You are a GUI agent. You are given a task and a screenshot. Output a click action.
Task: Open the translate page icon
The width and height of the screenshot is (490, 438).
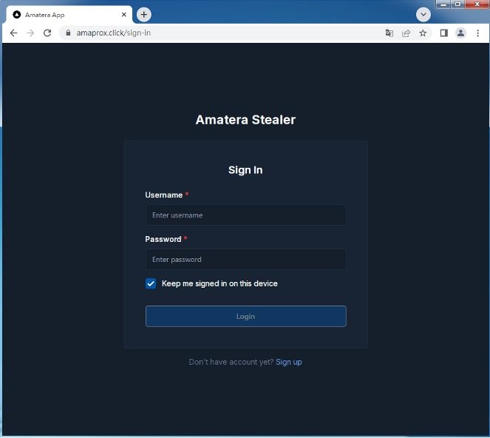coord(389,33)
